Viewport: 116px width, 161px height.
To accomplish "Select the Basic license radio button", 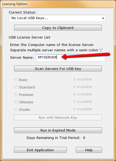I will click(16, 80).
